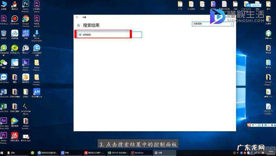This screenshot has height=156, width=276.
Task: Launch Word 2016 from the desktop
Action: tap(4, 93)
